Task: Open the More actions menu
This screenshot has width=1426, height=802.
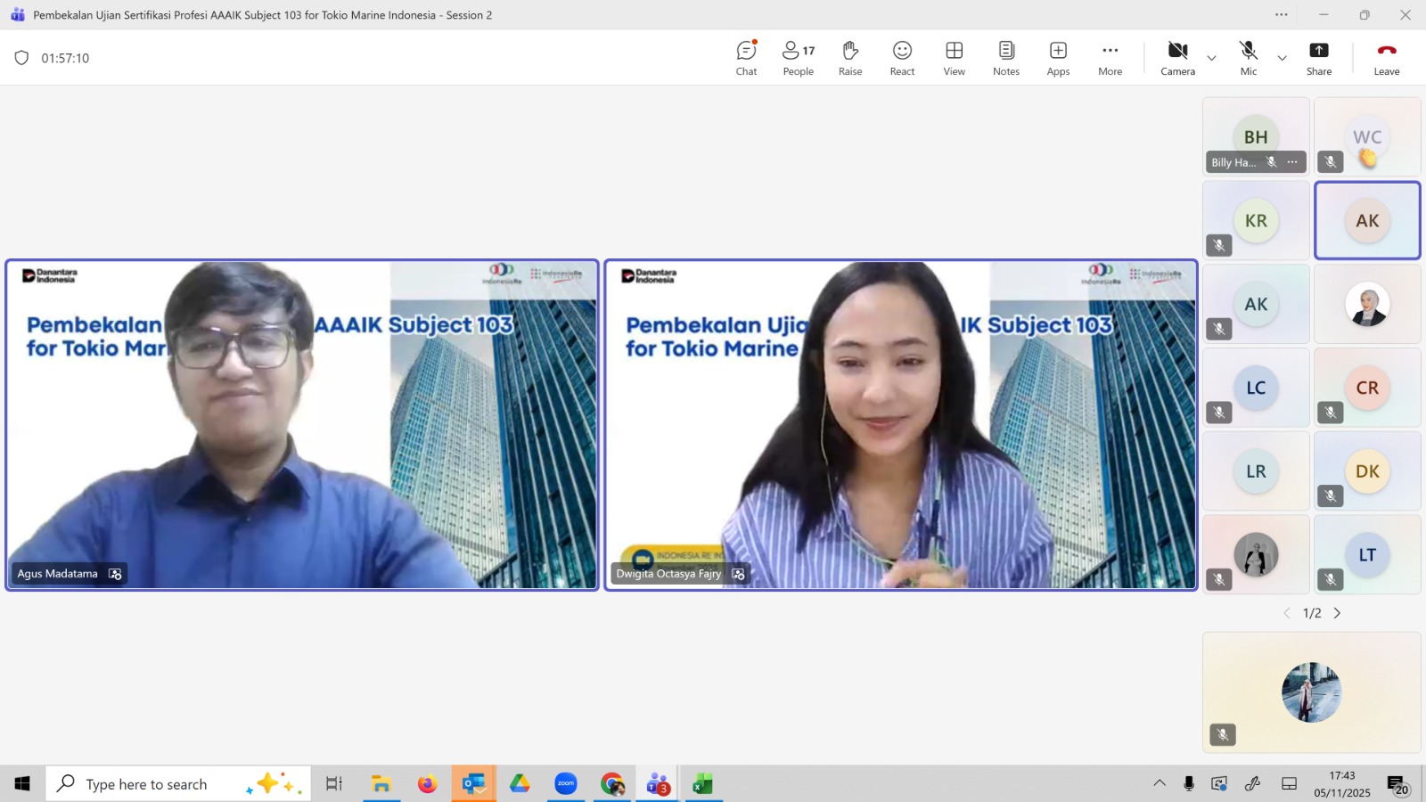Action: point(1110,59)
